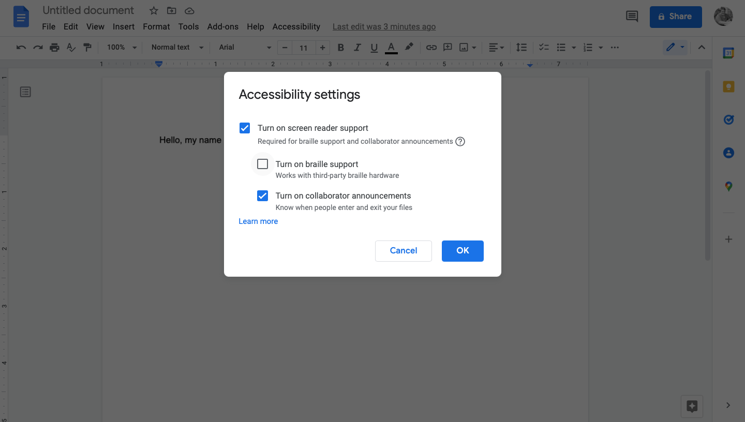
Task: Hide the side panel chevron
Action: (x=728, y=405)
